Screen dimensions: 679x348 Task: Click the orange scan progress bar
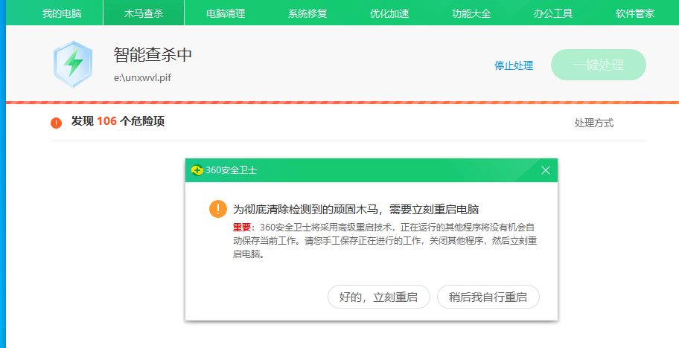(342, 103)
